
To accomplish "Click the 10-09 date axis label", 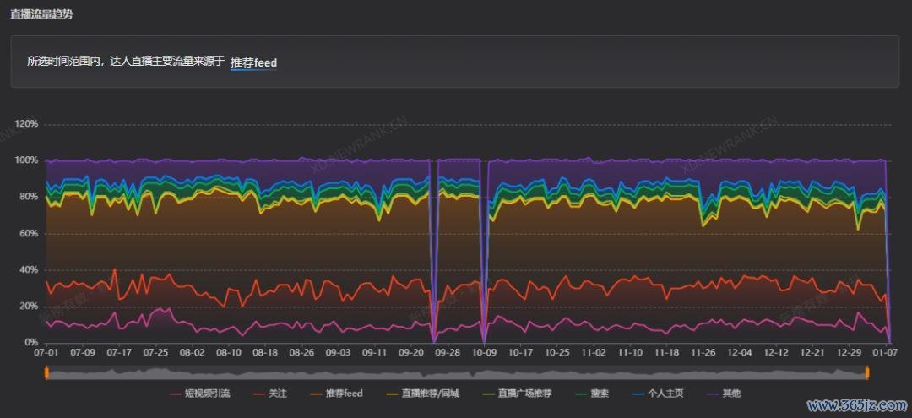I will pyautogui.click(x=484, y=353).
